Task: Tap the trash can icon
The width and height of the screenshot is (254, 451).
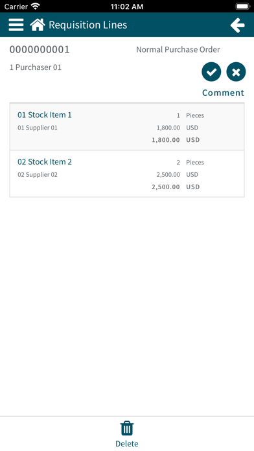Action: pos(127,428)
